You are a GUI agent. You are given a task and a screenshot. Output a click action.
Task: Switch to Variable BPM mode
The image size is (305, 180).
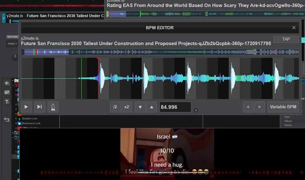point(283,107)
